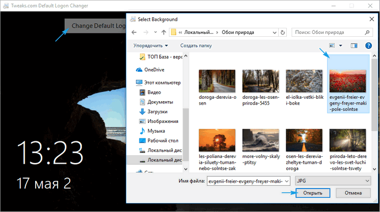Image resolution: width=380 pixels, height=212 pixels.
Task: Select ТОП База folder in tree
Action: click(161, 57)
